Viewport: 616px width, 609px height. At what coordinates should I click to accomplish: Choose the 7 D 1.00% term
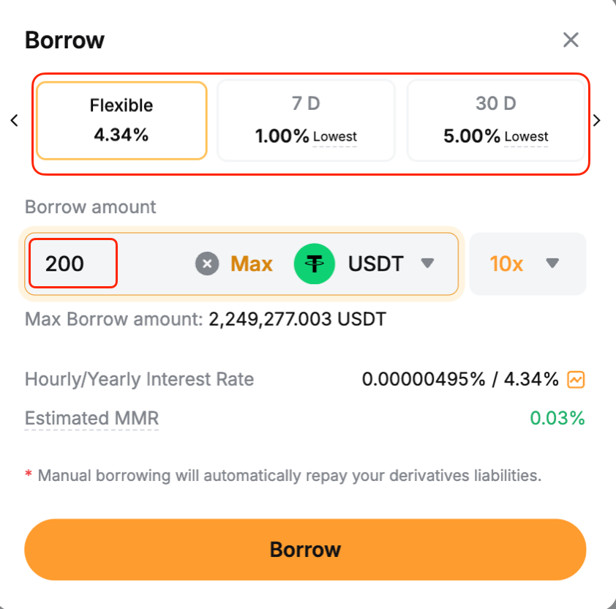[x=306, y=120]
